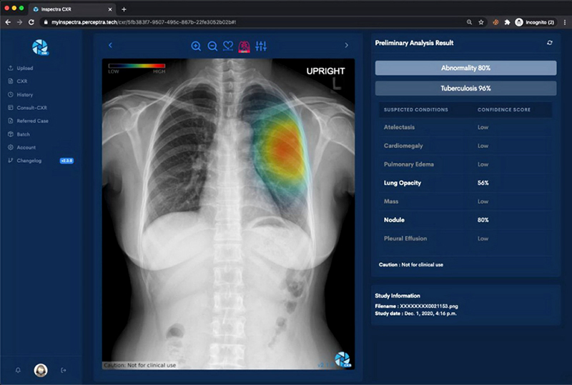This screenshot has width=572, height=385.
Task: Click the zoom out magnifier icon
Action: (212, 46)
